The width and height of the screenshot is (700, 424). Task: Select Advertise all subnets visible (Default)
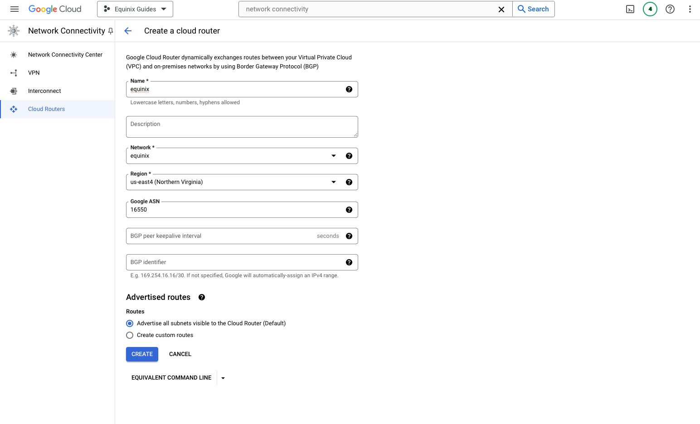click(130, 323)
